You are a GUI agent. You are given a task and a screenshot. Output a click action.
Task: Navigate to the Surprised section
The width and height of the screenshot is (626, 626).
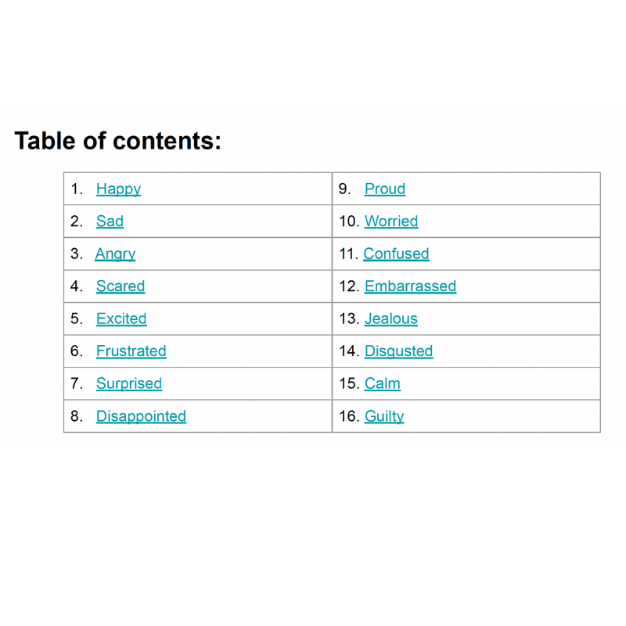tap(129, 383)
